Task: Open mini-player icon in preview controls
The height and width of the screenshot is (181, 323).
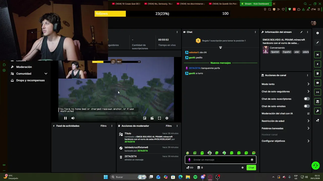Action: click(x=145, y=118)
